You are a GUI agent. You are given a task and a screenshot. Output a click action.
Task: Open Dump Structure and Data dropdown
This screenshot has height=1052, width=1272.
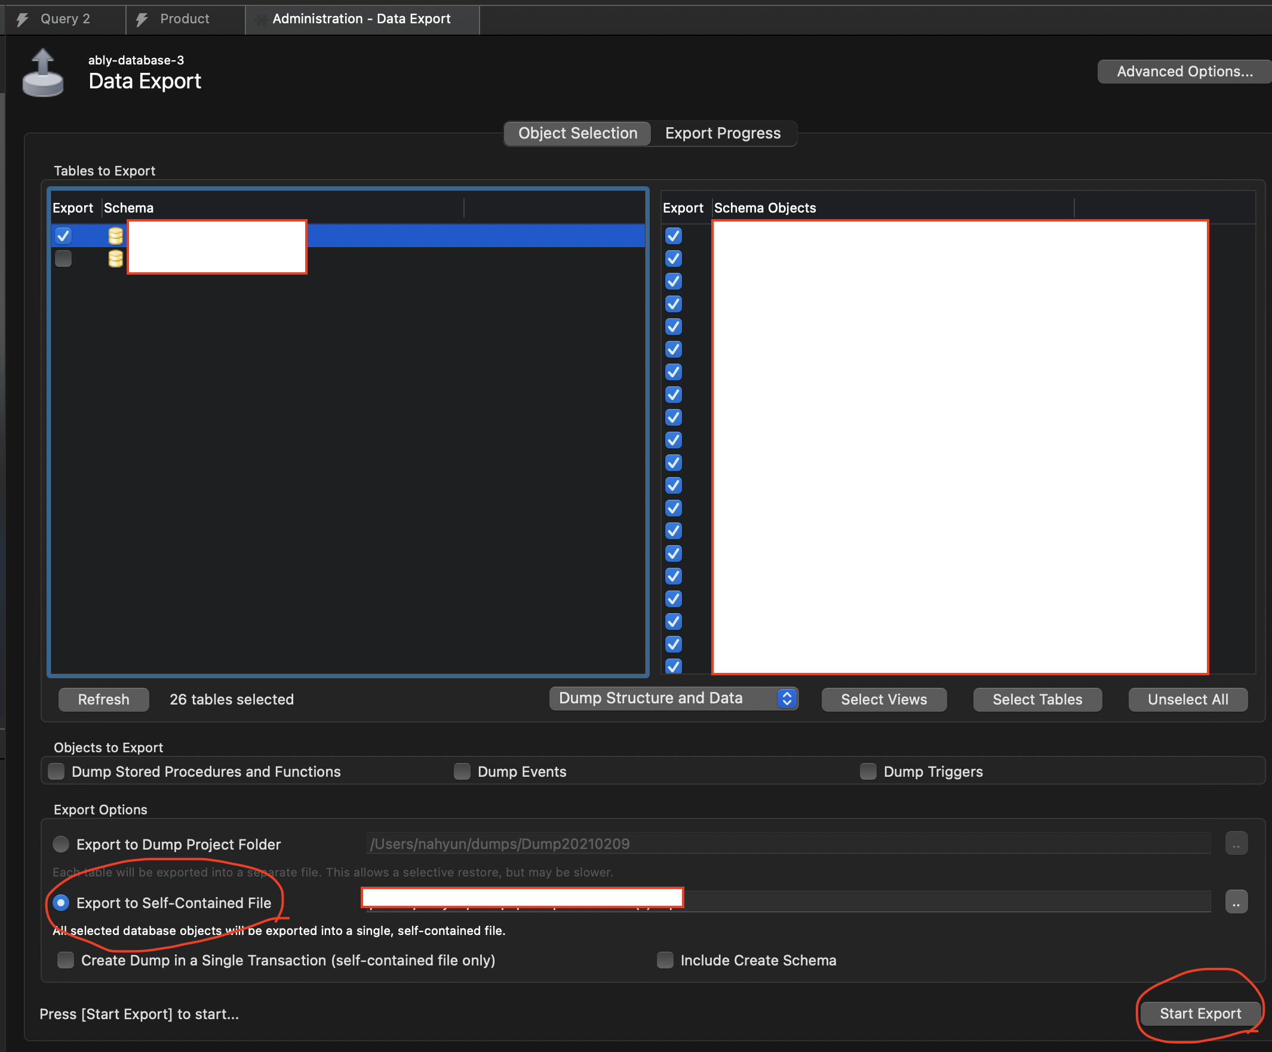(674, 699)
